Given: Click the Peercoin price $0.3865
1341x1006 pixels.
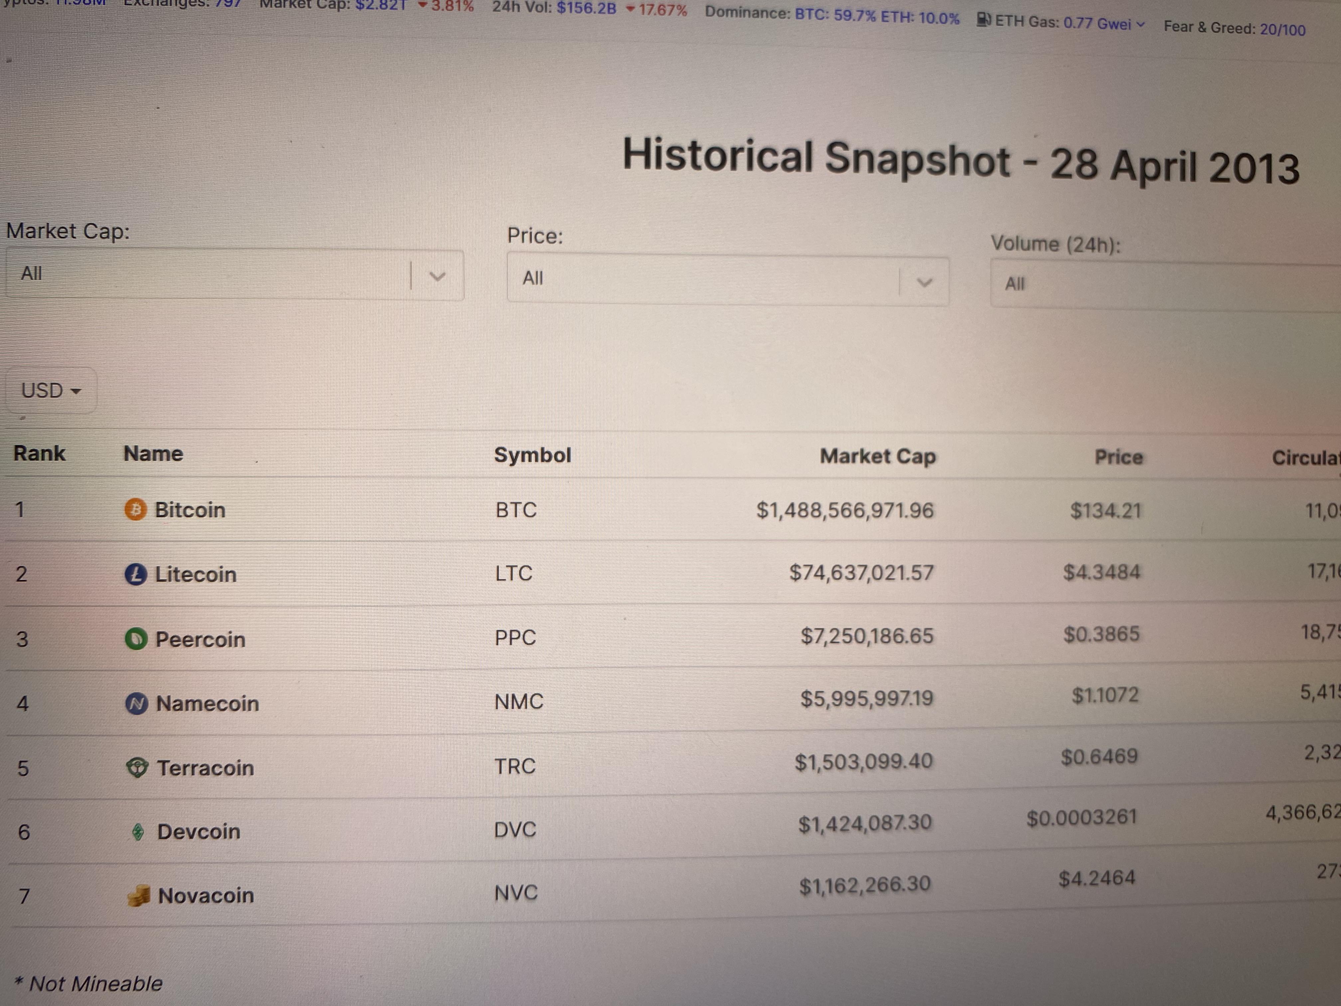Looking at the screenshot, I should tap(1102, 634).
